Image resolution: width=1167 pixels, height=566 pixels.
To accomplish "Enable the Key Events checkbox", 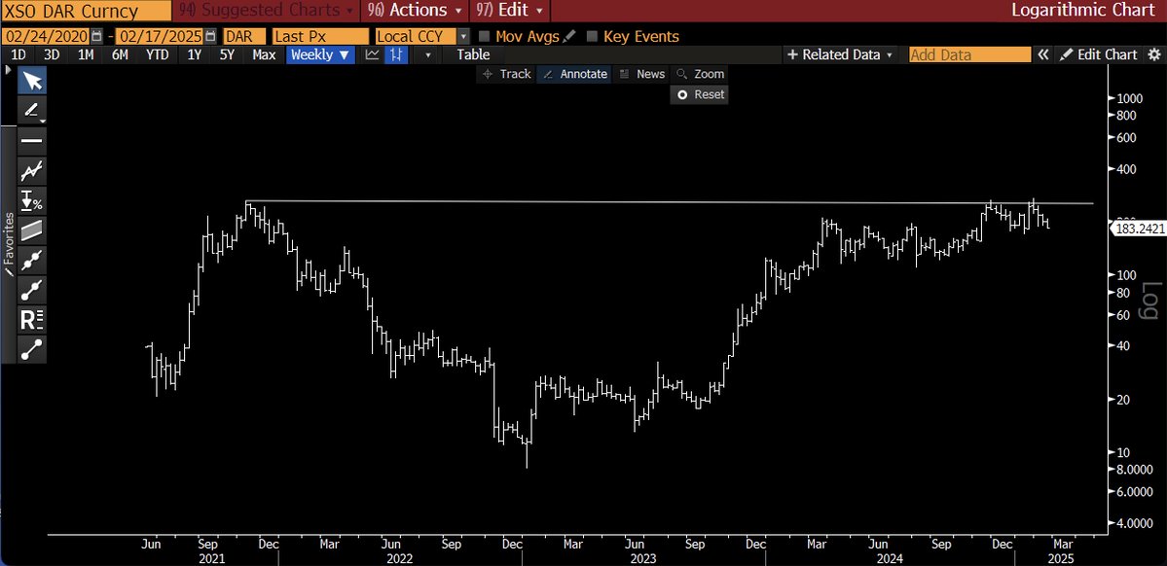I will (x=593, y=36).
